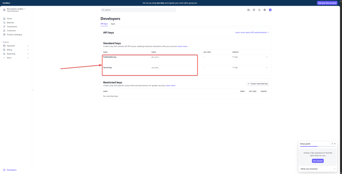Click Create restricted key button
Screen dimensions: 342x174
(x=258, y=84)
